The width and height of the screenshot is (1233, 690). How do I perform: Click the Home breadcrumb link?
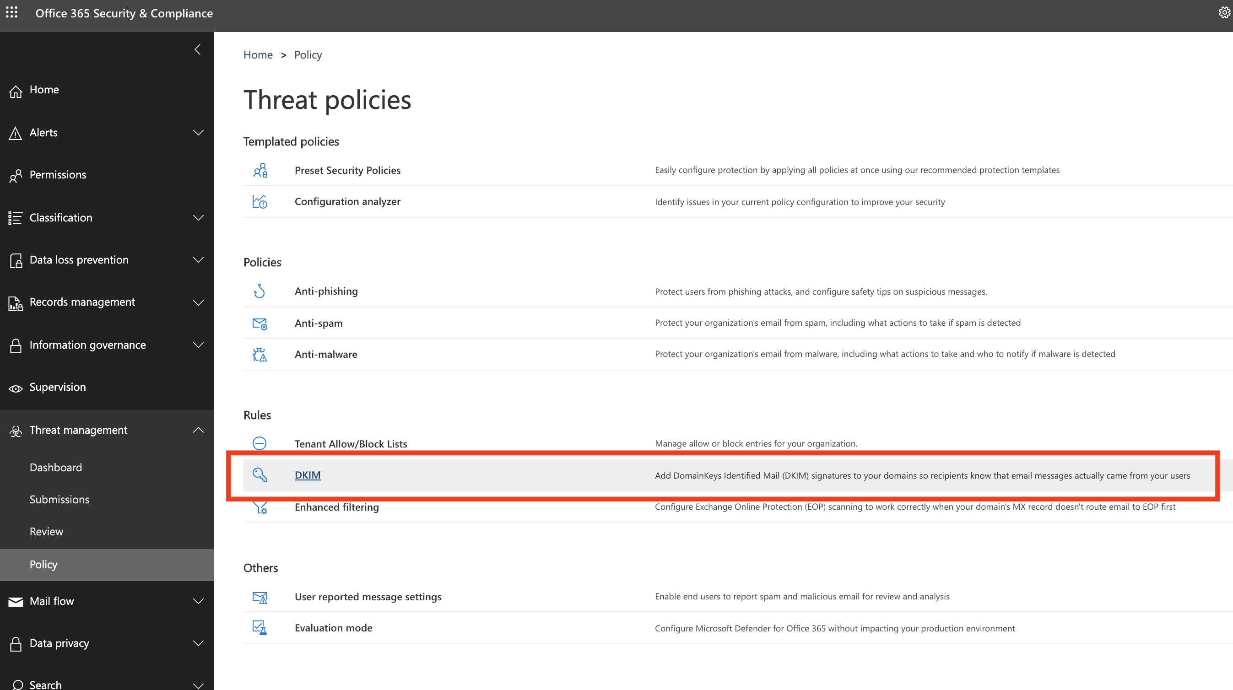[x=258, y=54]
